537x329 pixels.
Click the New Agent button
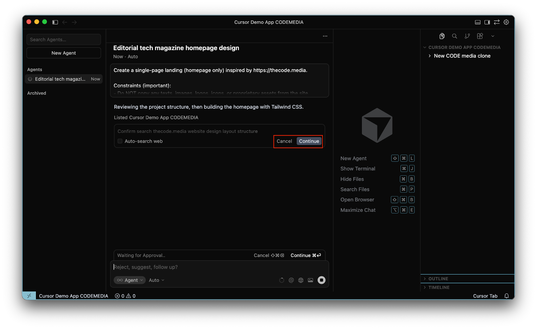coord(63,53)
